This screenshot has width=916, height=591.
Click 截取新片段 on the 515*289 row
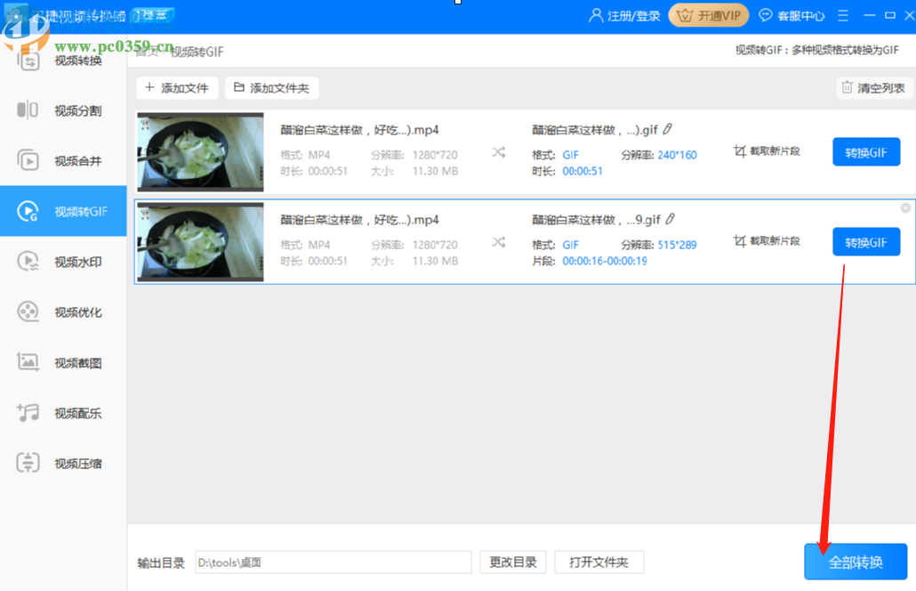[x=767, y=241]
